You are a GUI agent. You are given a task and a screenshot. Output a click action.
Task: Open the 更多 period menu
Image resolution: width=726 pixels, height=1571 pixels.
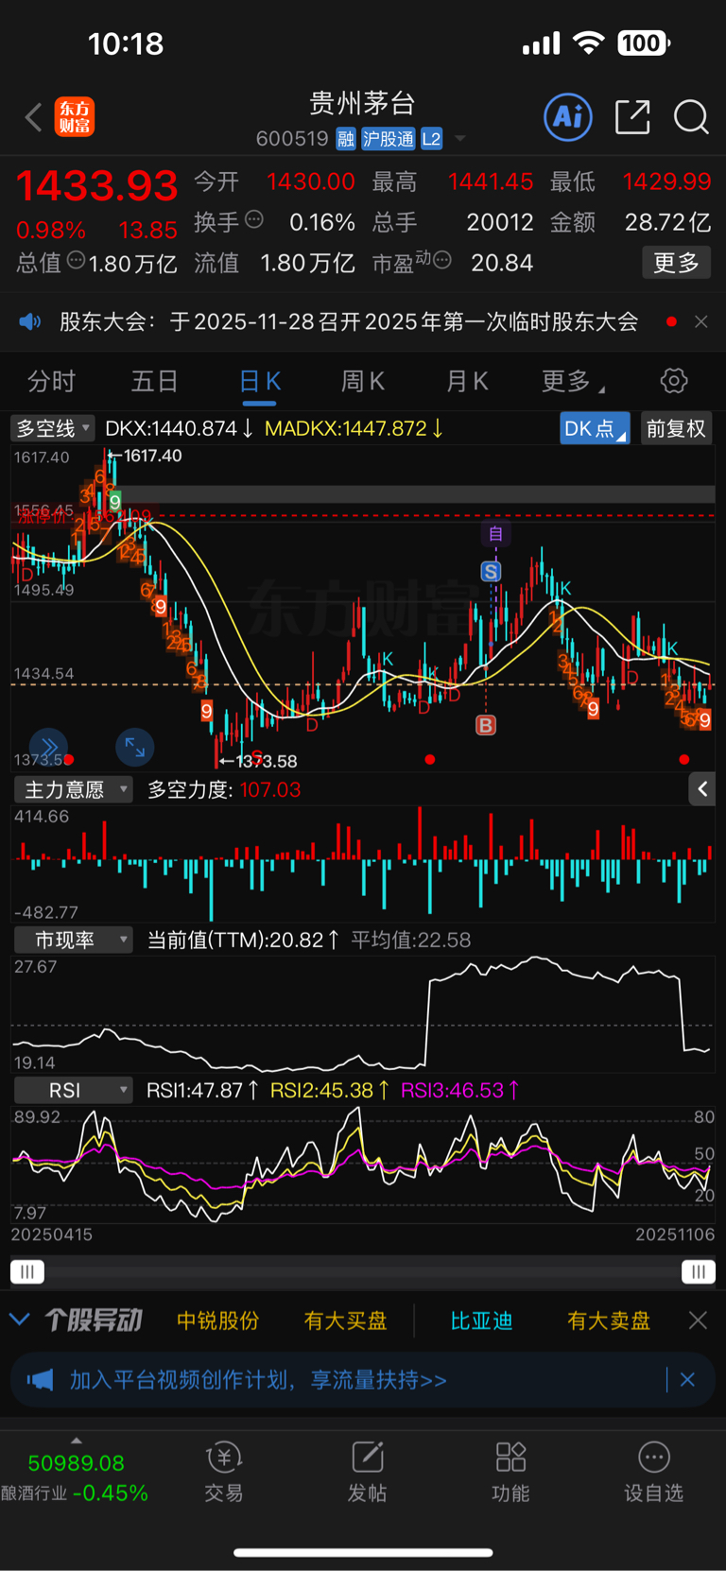[573, 381]
